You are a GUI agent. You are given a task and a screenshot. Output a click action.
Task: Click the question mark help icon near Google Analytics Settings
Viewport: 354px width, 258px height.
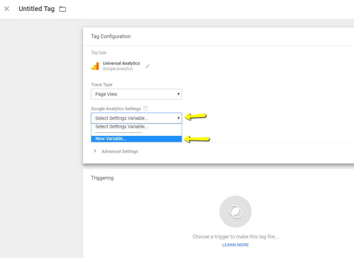pos(146,108)
